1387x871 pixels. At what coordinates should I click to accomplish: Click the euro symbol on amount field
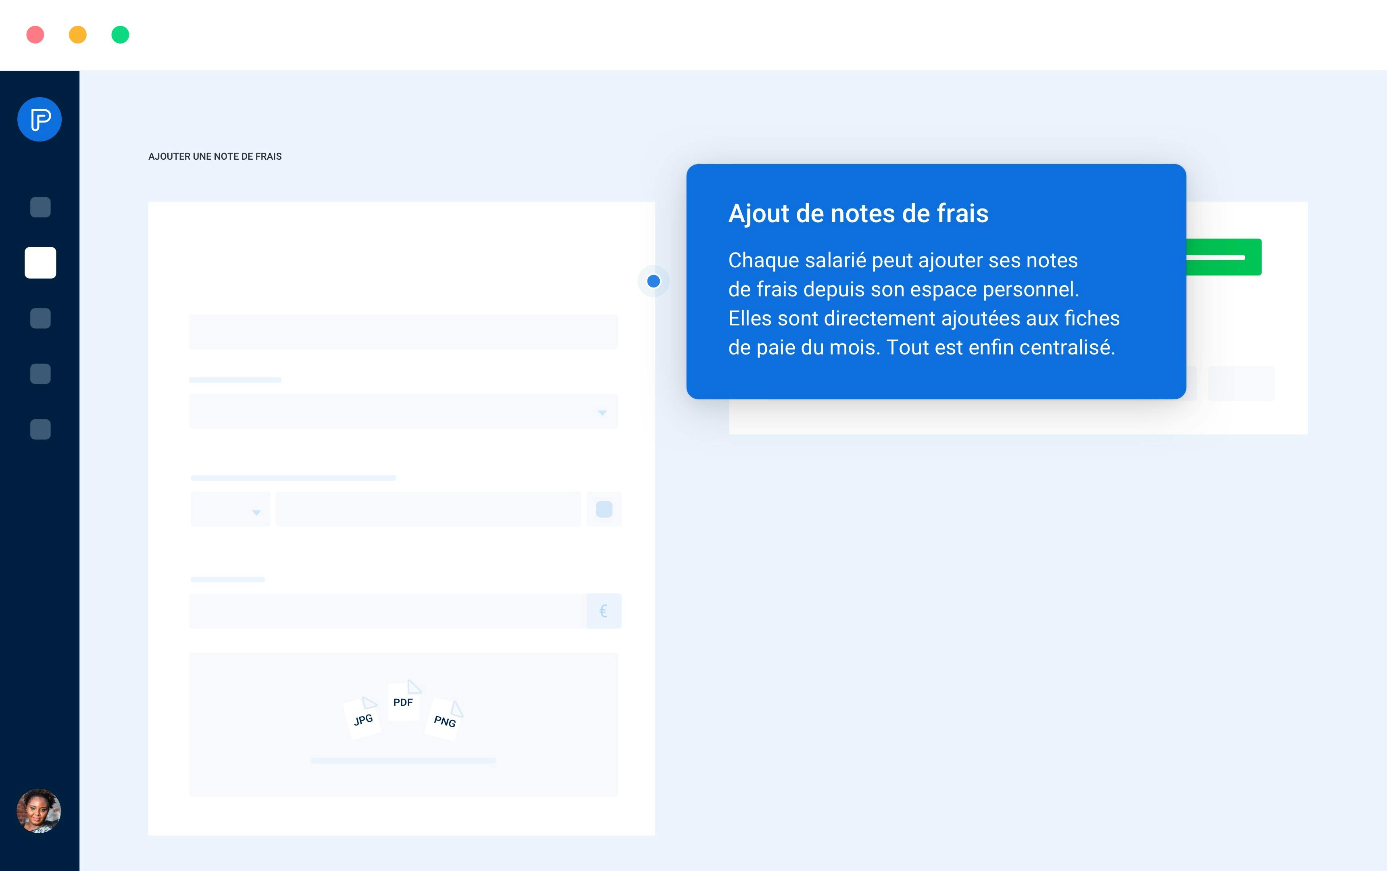pyautogui.click(x=604, y=611)
